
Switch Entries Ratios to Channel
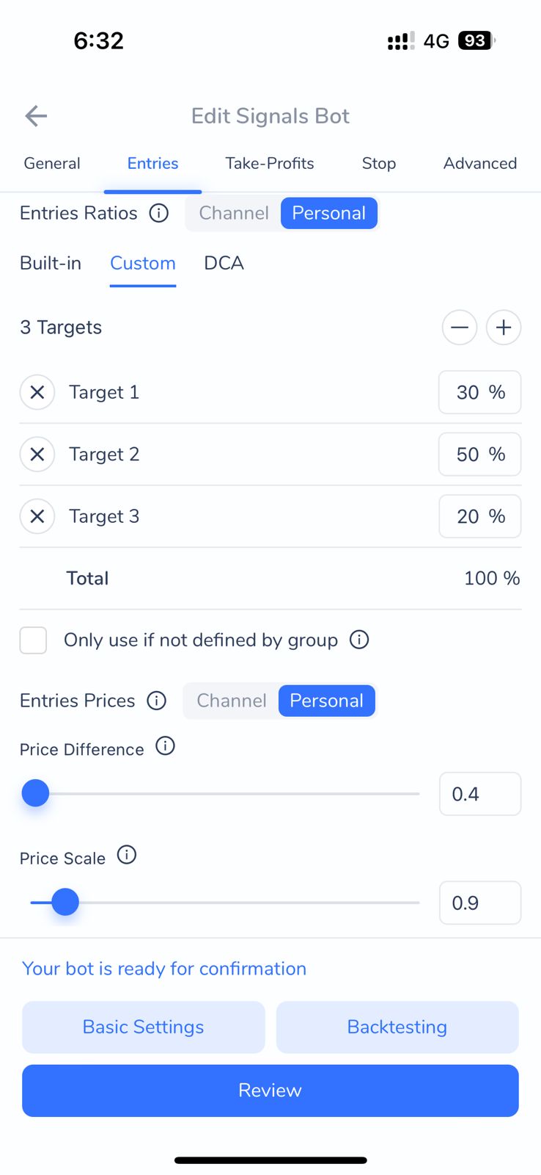click(x=234, y=213)
